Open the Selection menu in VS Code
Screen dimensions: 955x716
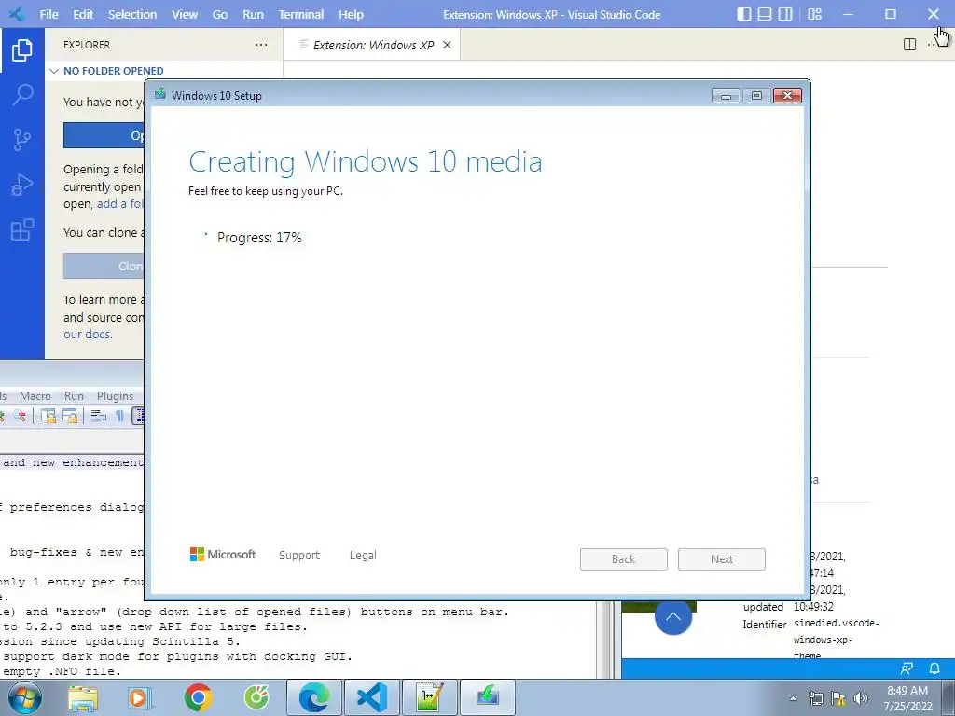132,14
